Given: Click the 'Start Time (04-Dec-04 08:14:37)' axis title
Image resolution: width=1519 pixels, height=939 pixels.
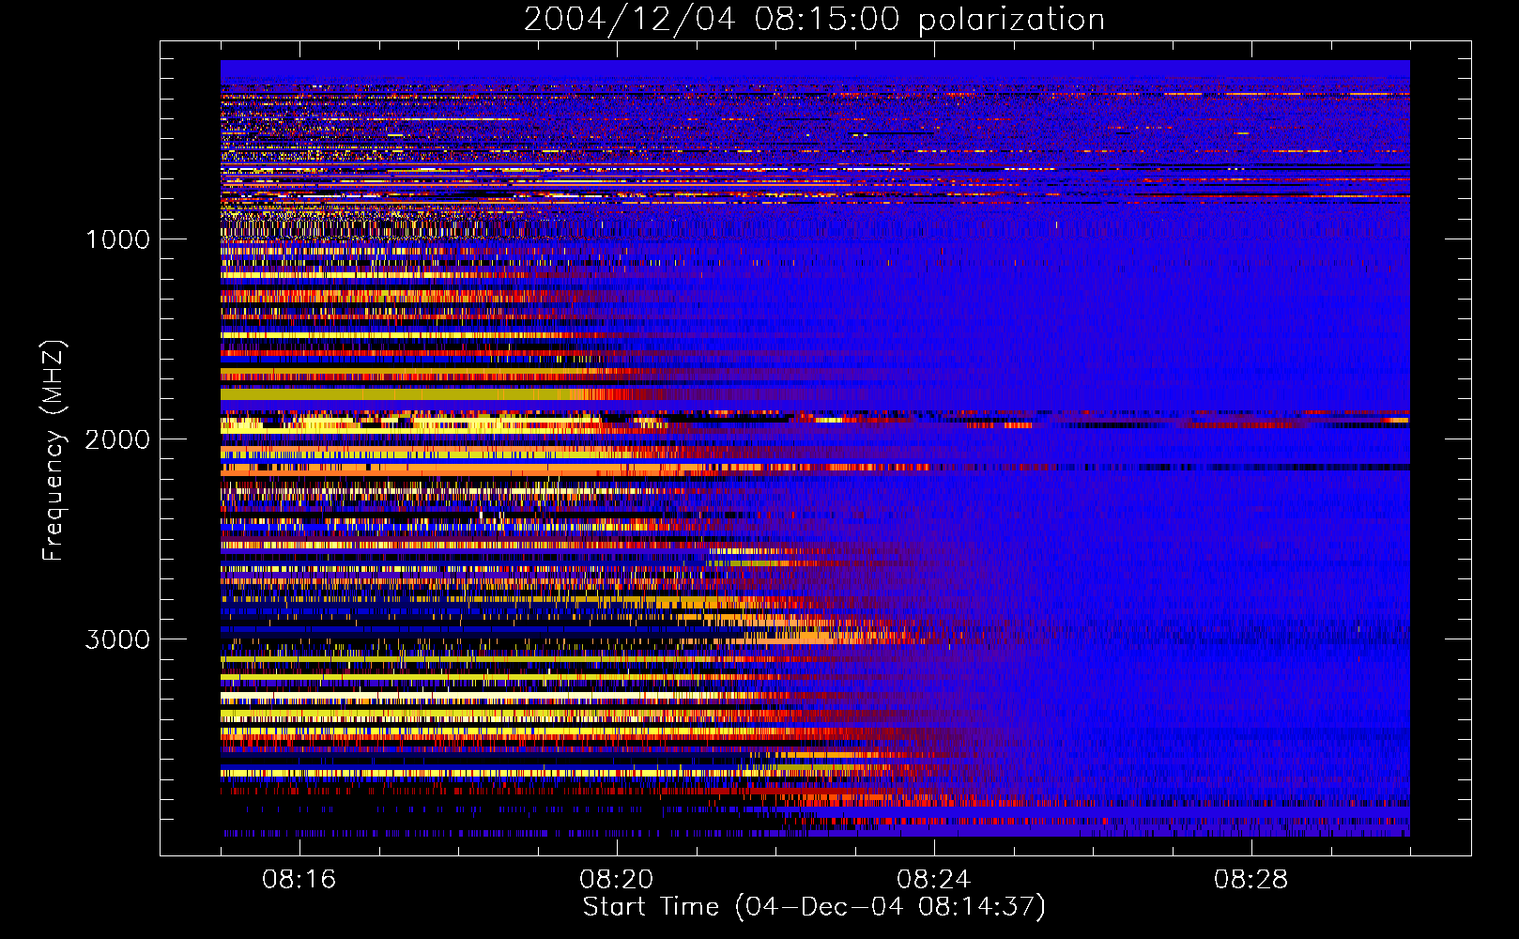Looking at the screenshot, I should click(x=814, y=907).
